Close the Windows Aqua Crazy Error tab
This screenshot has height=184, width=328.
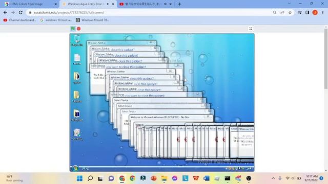[x=113, y=4]
